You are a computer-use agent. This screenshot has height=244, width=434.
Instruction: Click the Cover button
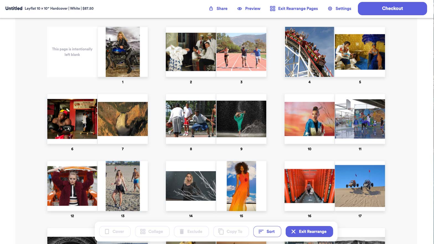(115, 232)
